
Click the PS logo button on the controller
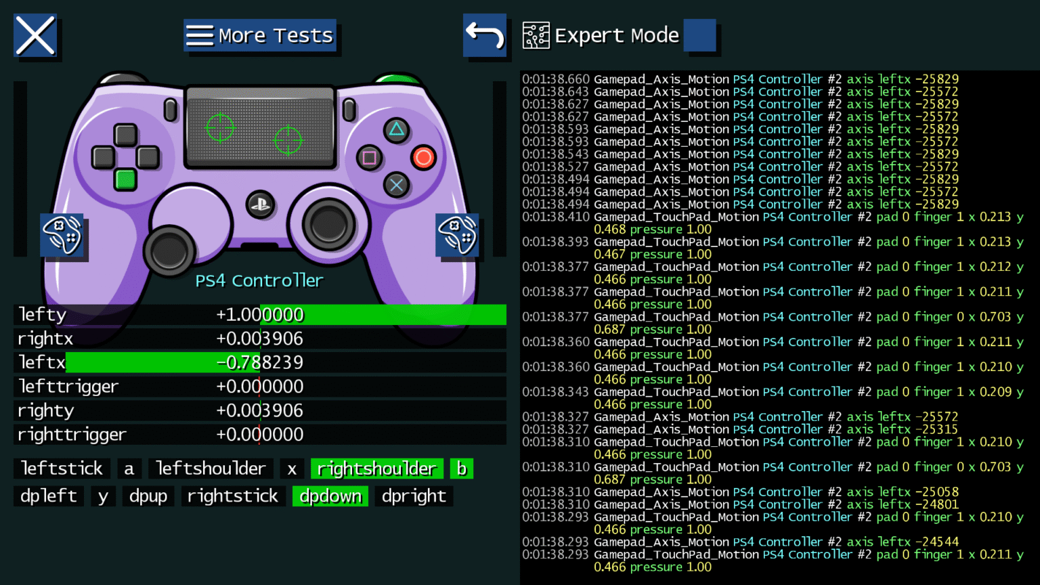[x=260, y=204]
